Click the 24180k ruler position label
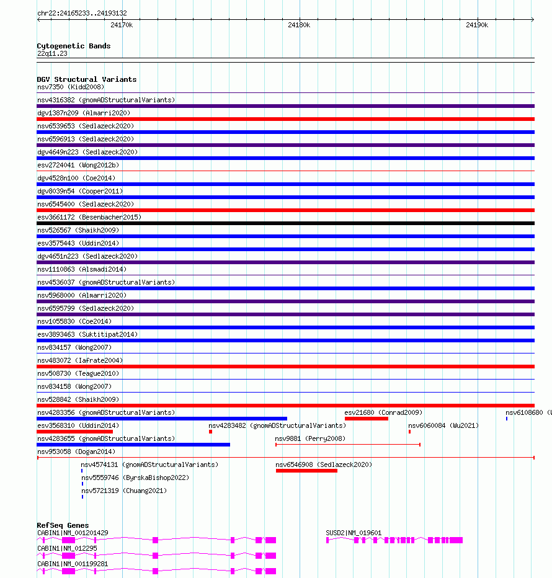 299,25
